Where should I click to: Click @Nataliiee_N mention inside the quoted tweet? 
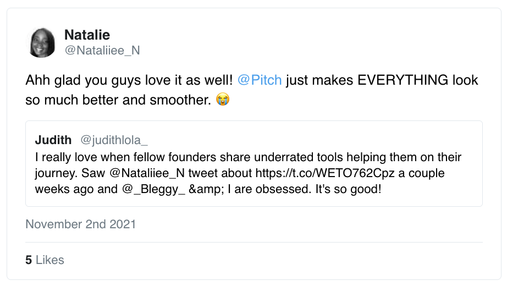click(147, 173)
